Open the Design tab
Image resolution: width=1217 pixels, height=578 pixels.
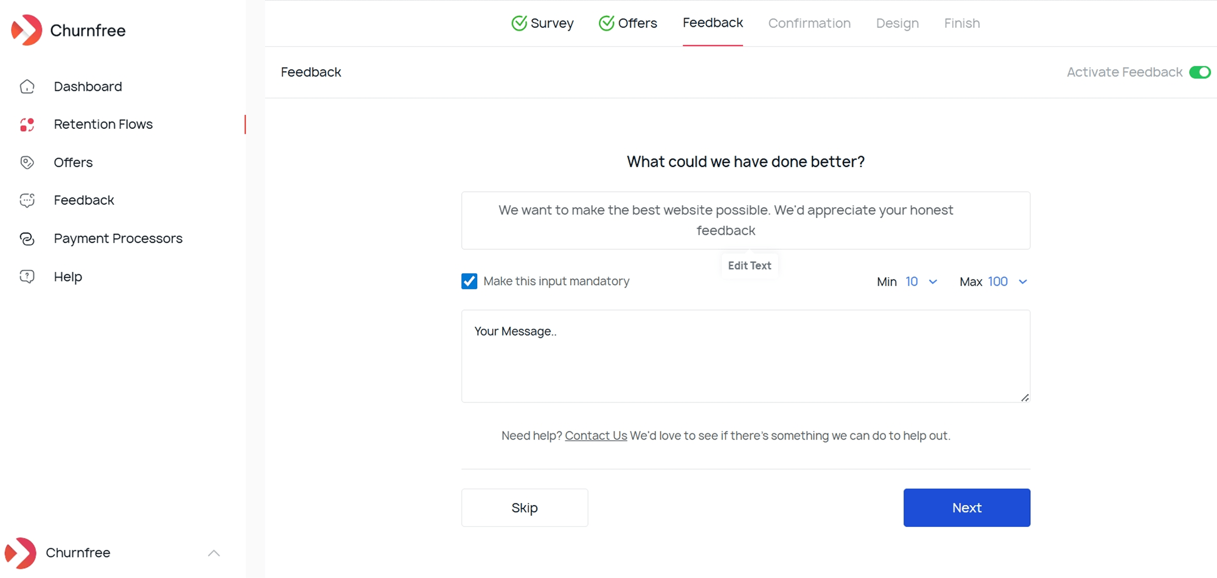click(x=898, y=23)
